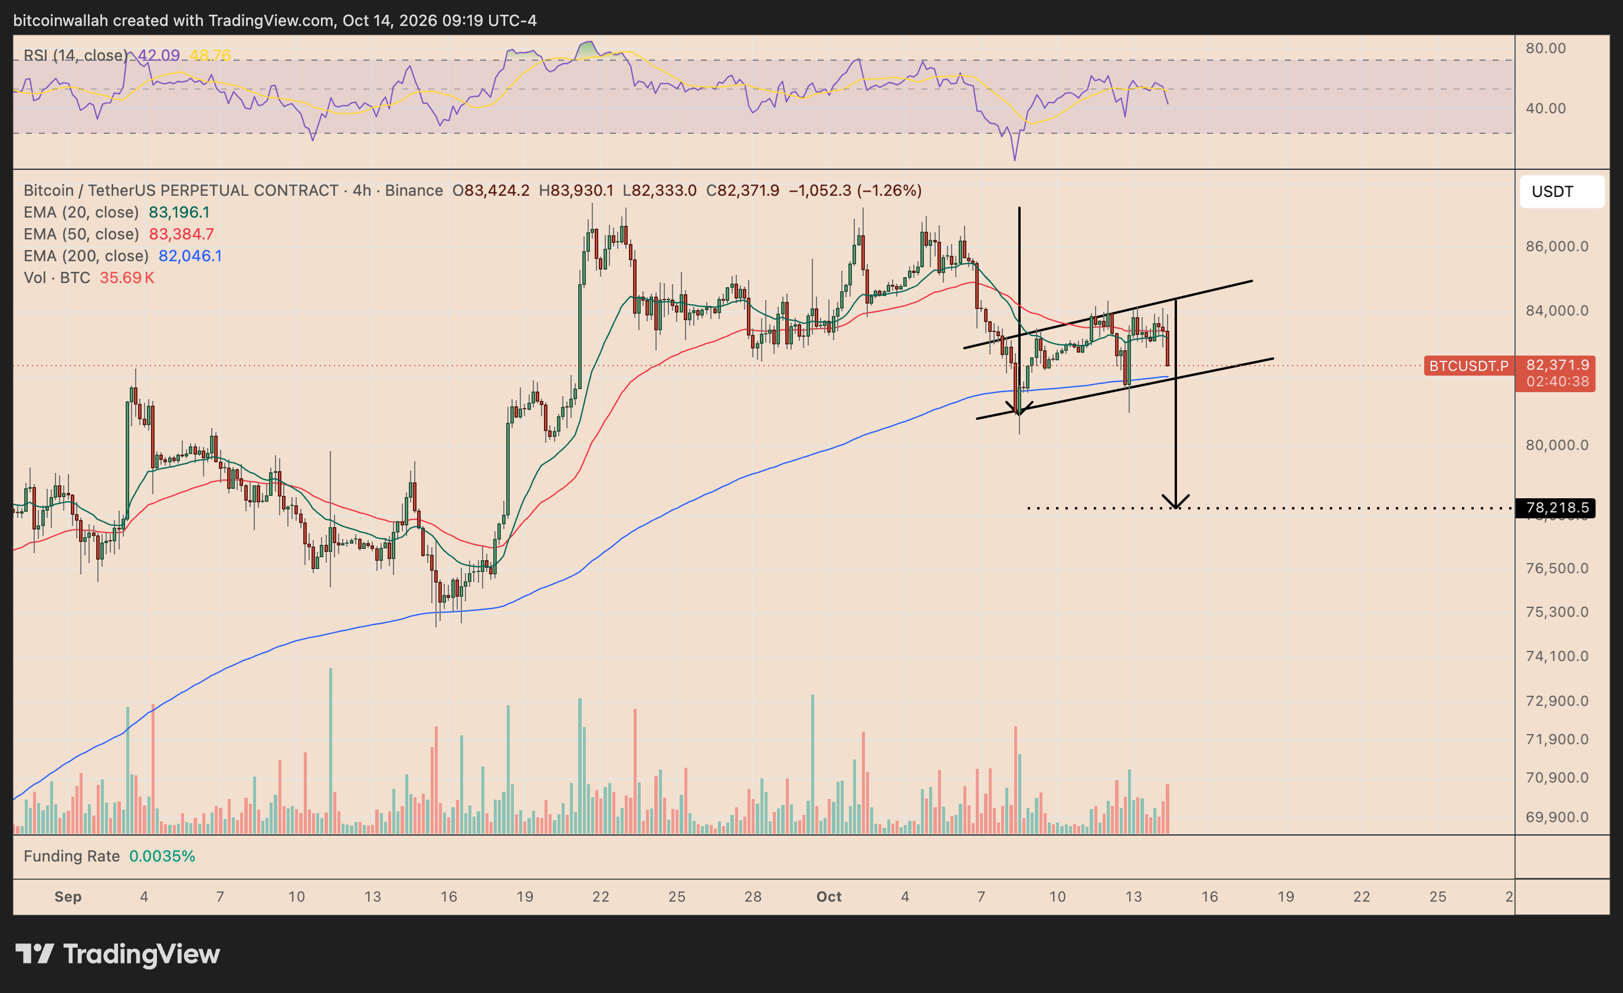Click the date 22 before Sep 25
This screenshot has width=1623, height=993.
(x=601, y=897)
